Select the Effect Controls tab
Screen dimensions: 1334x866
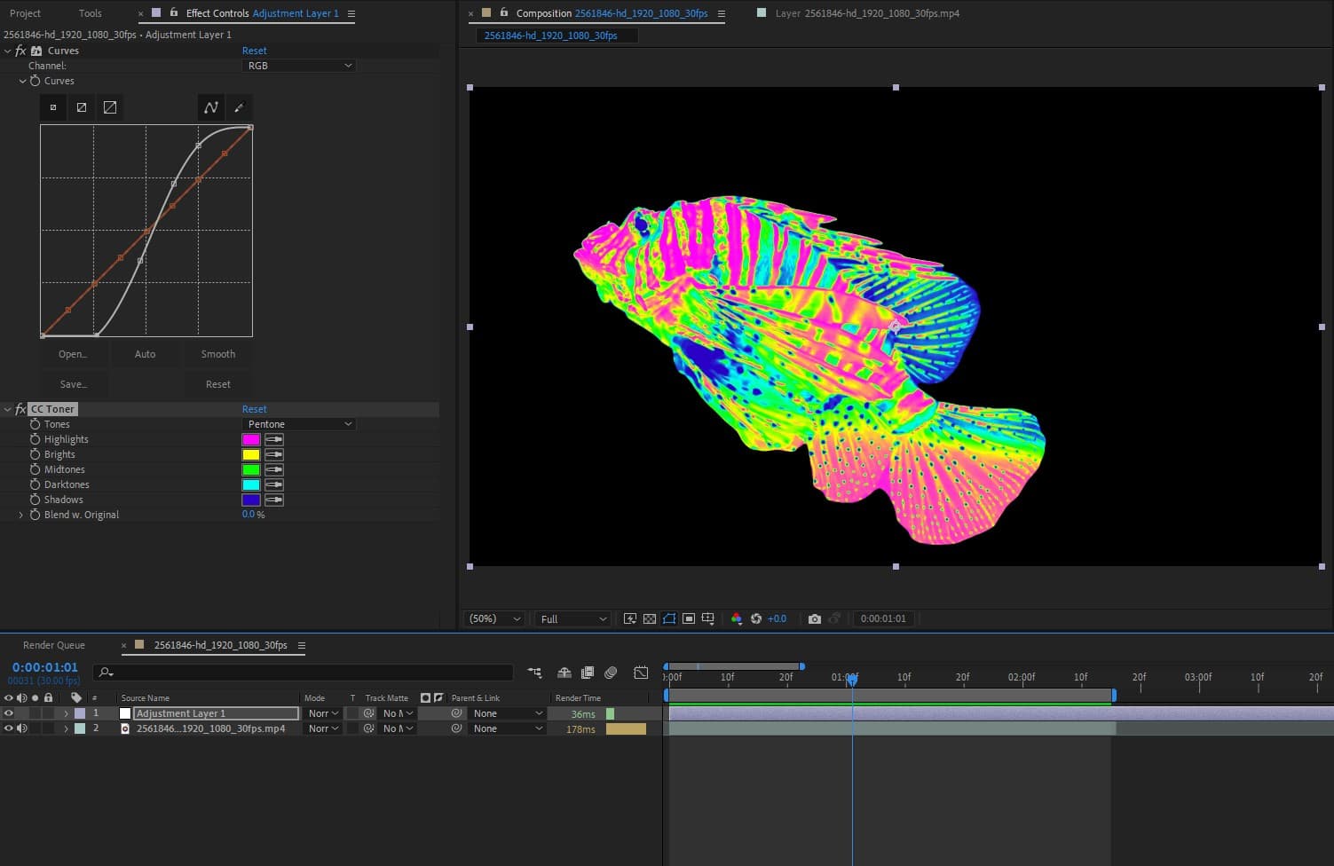tap(262, 13)
